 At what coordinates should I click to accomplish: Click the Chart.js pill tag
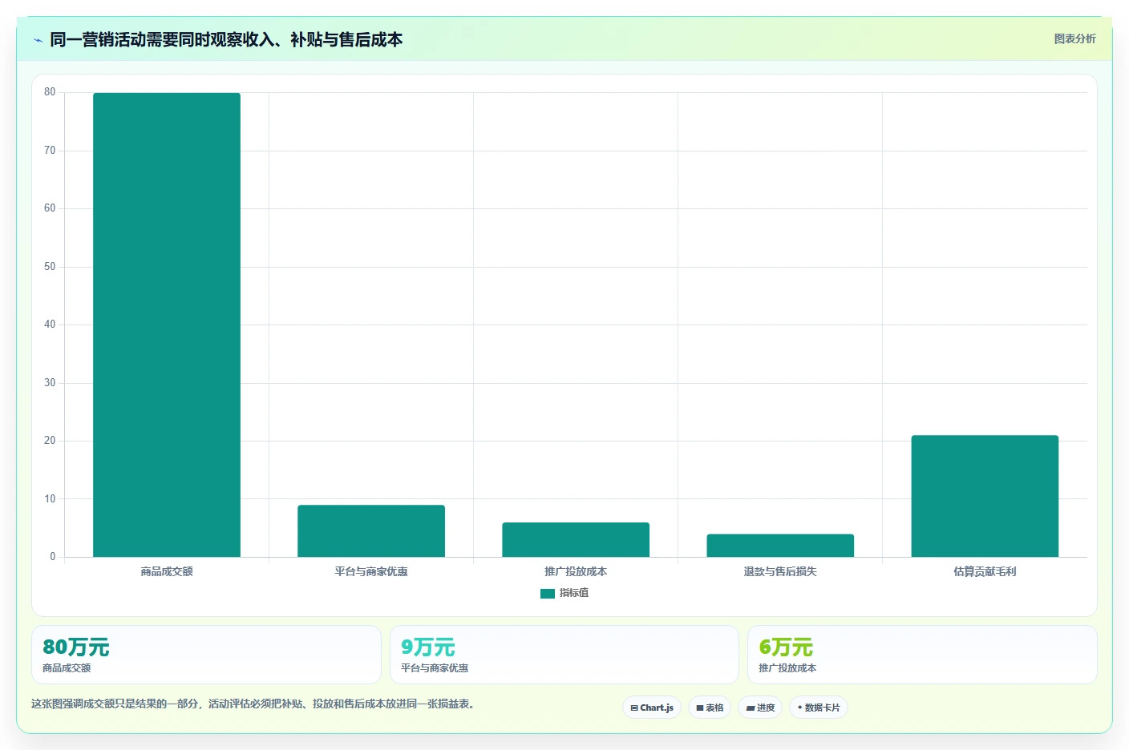[652, 708]
